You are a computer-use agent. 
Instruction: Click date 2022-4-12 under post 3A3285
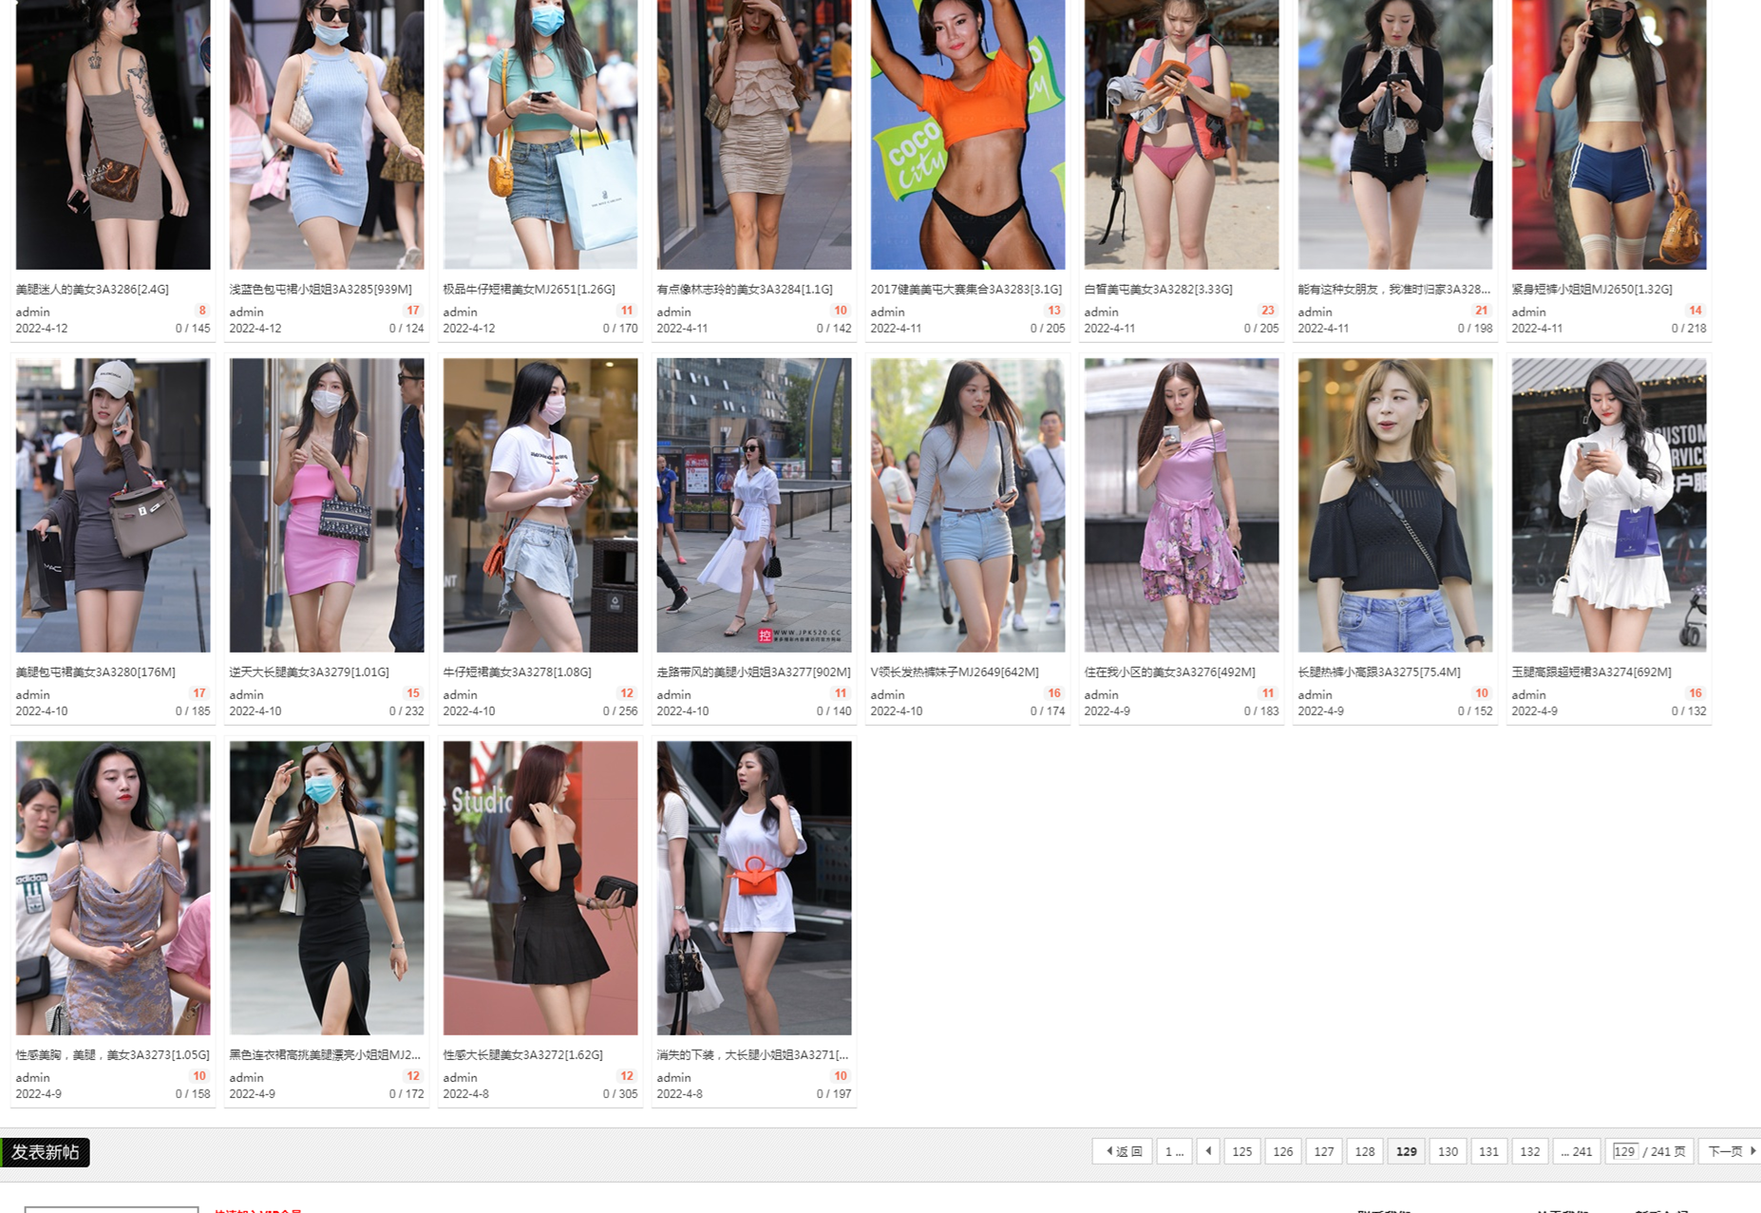point(256,328)
